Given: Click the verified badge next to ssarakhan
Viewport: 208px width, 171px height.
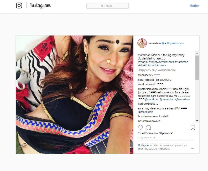Looking at the screenshot, I should [x=163, y=43].
